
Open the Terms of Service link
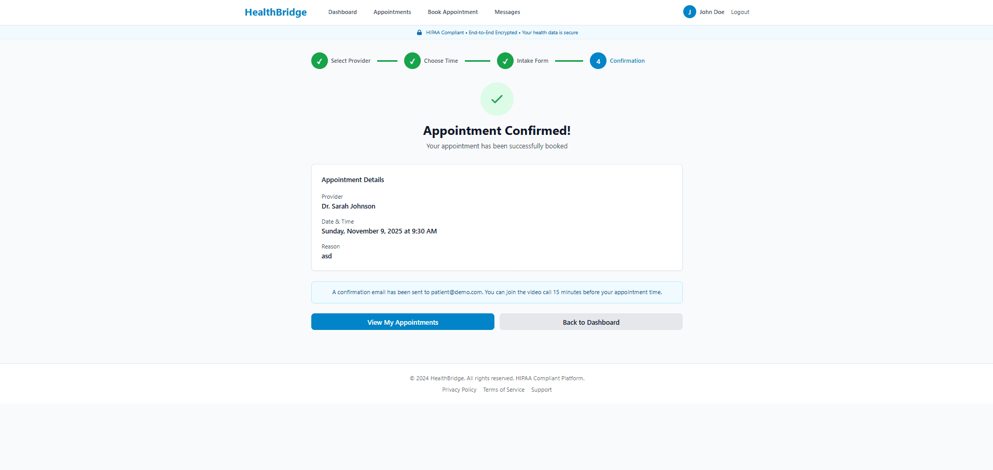point(503,390)
